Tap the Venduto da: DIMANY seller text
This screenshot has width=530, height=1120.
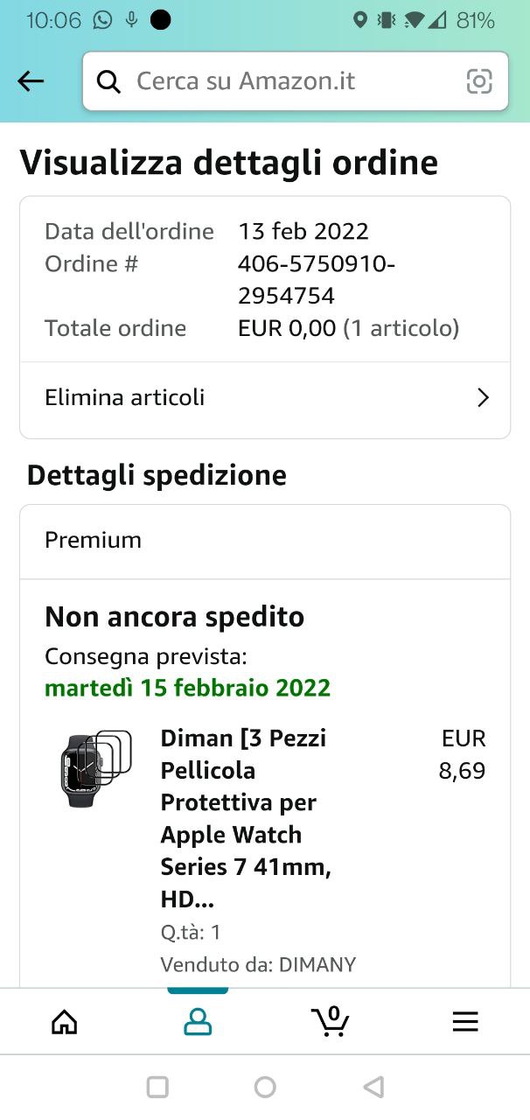click(258, 964)
